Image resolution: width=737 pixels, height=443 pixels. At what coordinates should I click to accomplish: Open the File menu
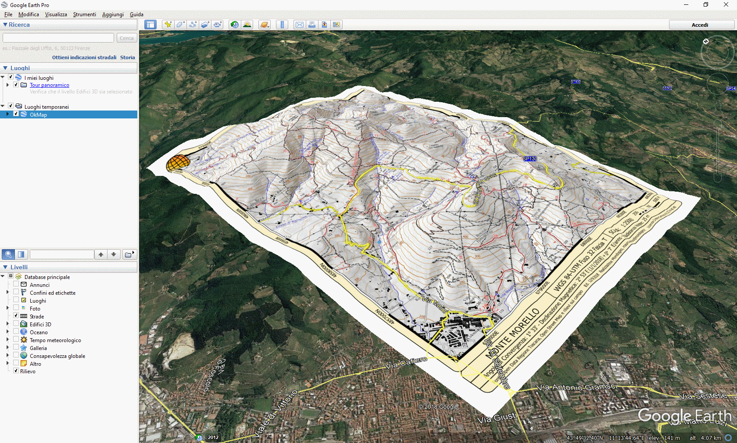tap(8, 14)
